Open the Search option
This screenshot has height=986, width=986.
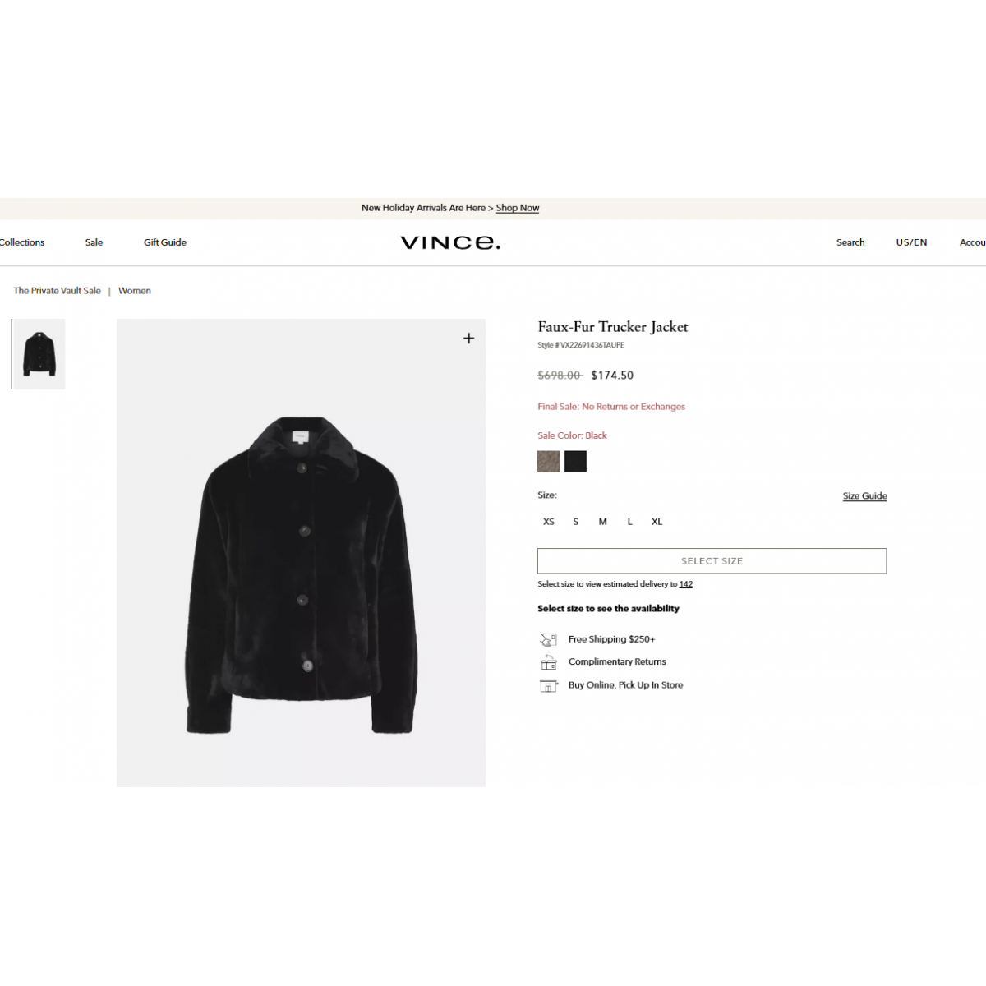[850, 242]
